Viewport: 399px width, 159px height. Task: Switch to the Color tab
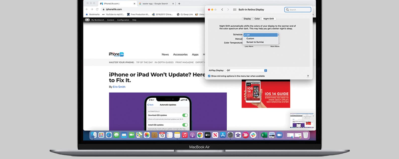[257, 19]
